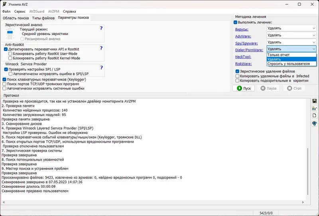Open the AVZGuard menu
The image size is (319, 216).
pyautogui.click(x=37, y=12)
